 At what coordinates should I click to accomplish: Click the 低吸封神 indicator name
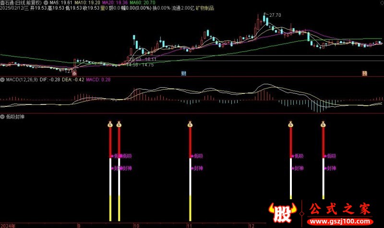coord(15,117)
